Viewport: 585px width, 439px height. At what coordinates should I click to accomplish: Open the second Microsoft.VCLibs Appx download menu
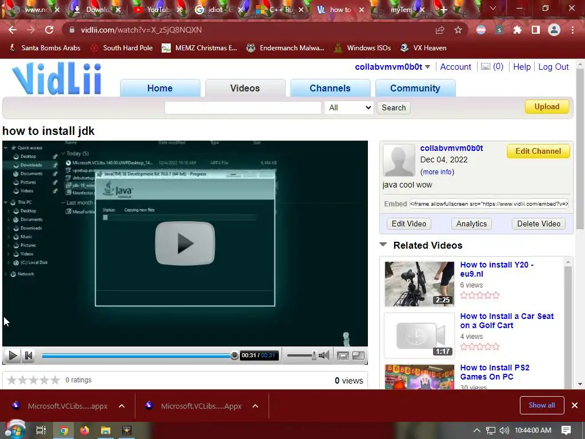pos(255,406)
